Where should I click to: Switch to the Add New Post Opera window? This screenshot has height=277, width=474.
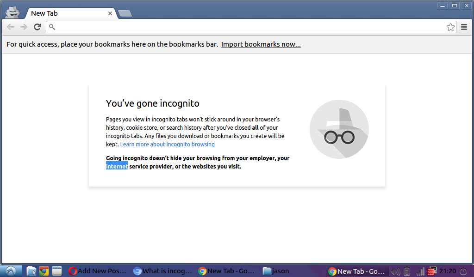pos(97,271)
